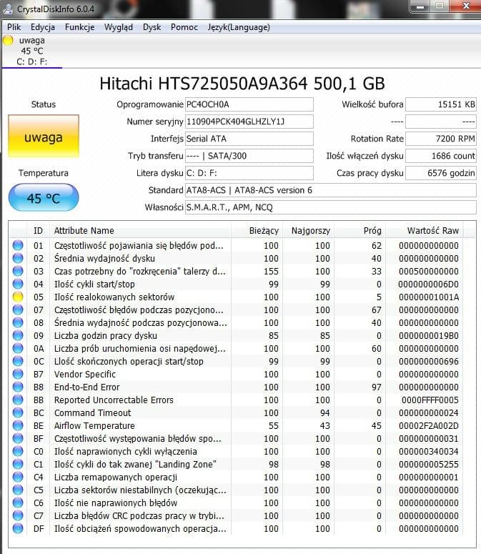The height and width of the screenshot is (554, 481).
Task: Click the Attribute Name column header
Action: 140,231
